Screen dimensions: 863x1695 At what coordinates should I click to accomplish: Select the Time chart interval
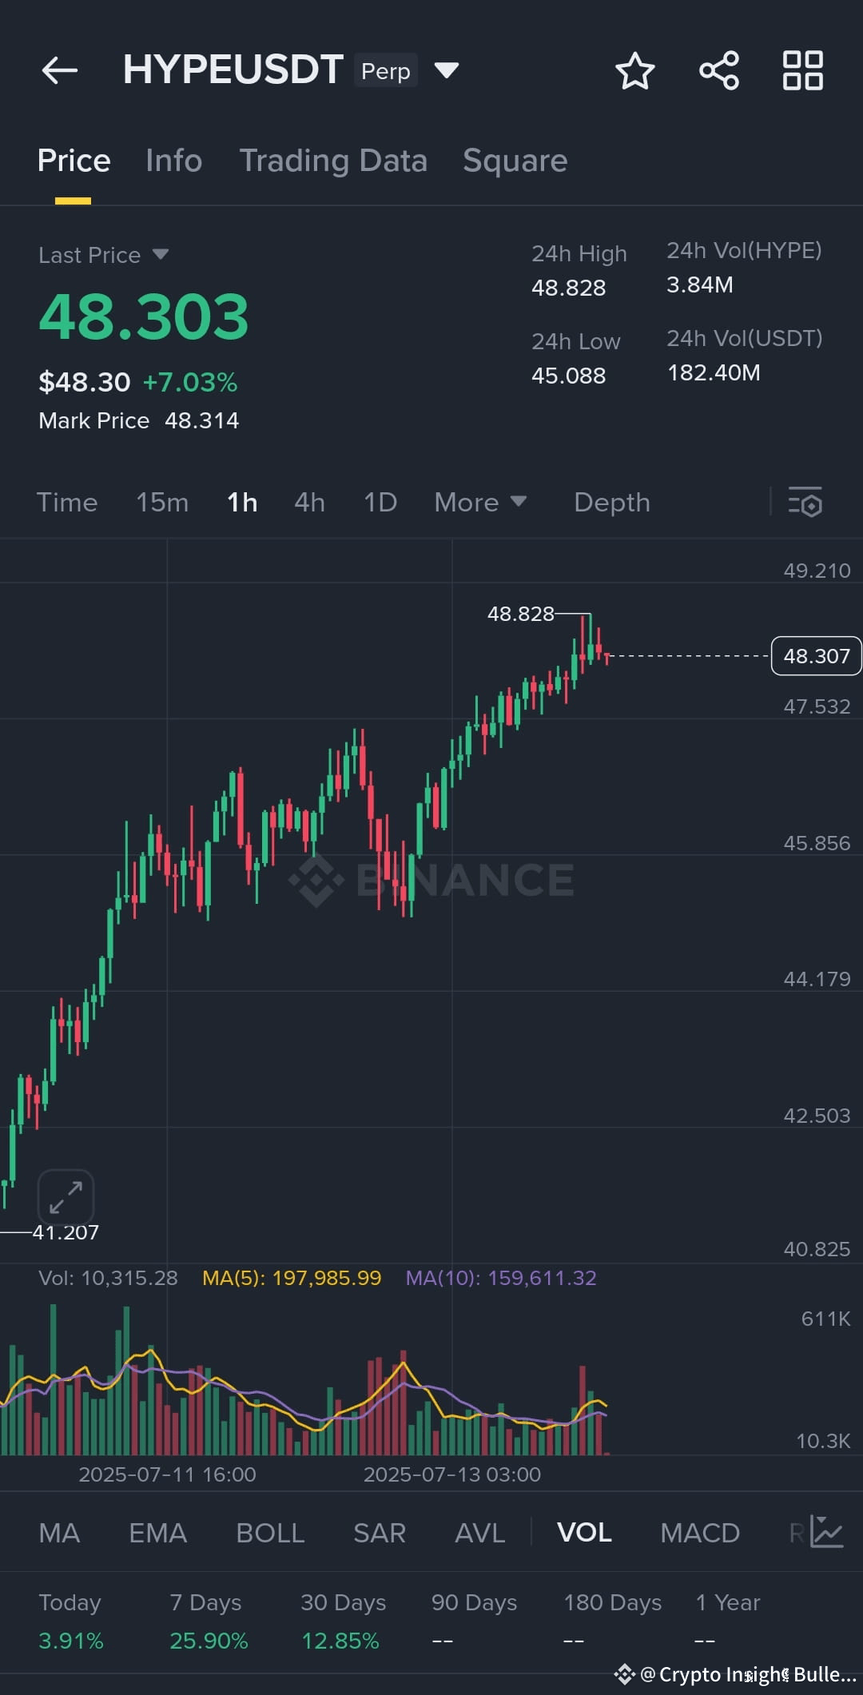(67, 502)
